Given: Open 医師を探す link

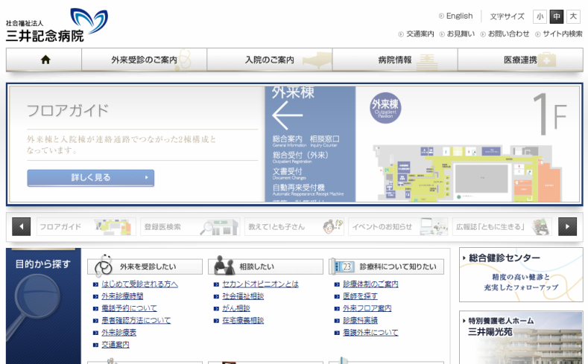Looking at the screenshot, I should [x=361, y=296].
